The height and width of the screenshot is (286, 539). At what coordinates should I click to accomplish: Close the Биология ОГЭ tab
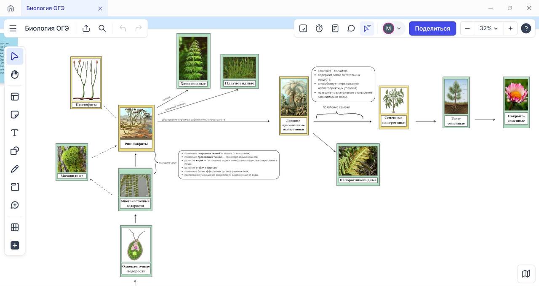coord(100,8)
